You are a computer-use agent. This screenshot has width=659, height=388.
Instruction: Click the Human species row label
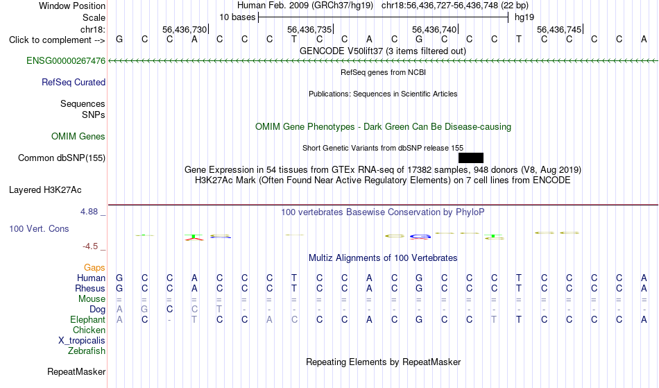point(91,278)
